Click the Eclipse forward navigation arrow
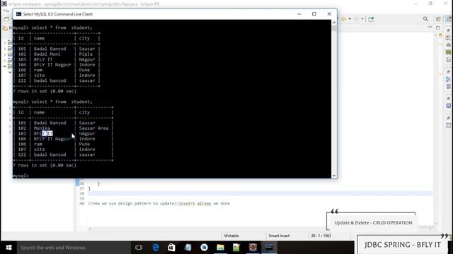The image size is (453, 254). tap(356, 19)
